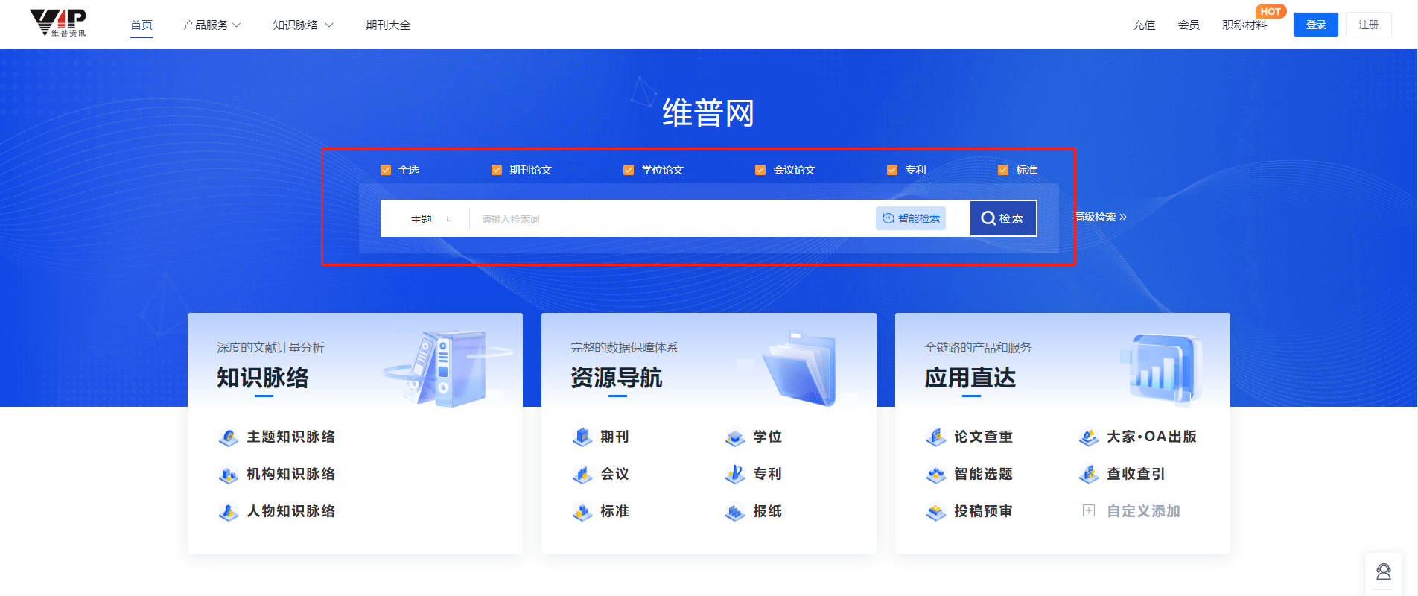Select the 首页 navigation tab
Viewport: 1418px width, 596px height.
[142, 25]
